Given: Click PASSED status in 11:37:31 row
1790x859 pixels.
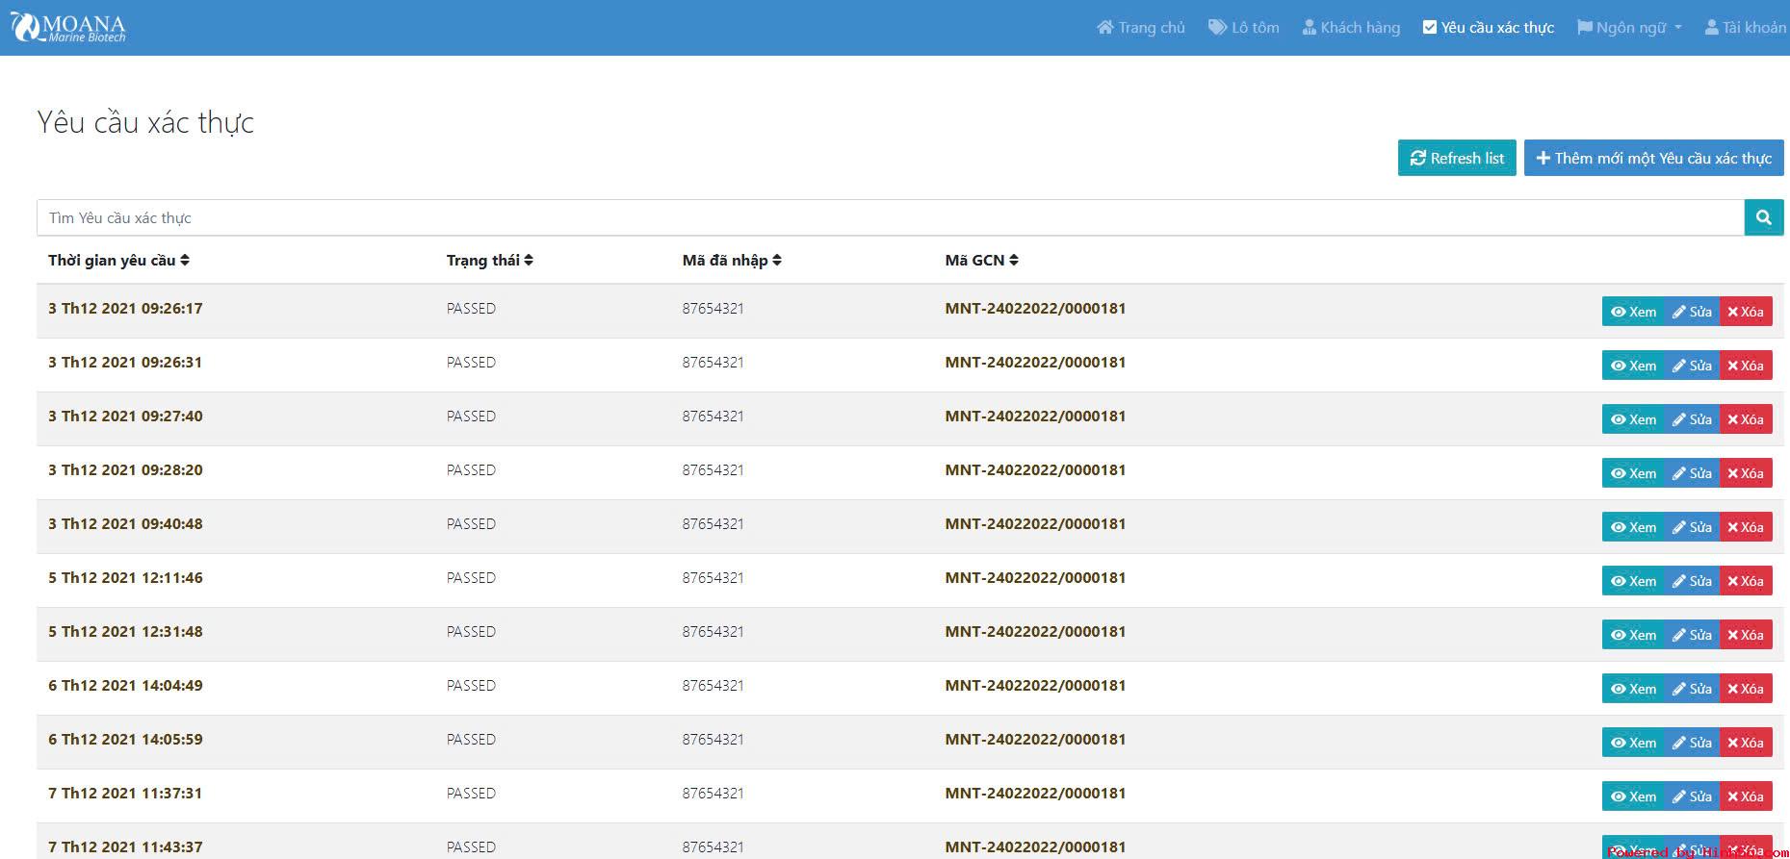Looking at the screenshot, I should (471, 794).
